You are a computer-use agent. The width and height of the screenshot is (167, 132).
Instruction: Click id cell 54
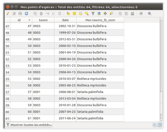coord(21,72)
